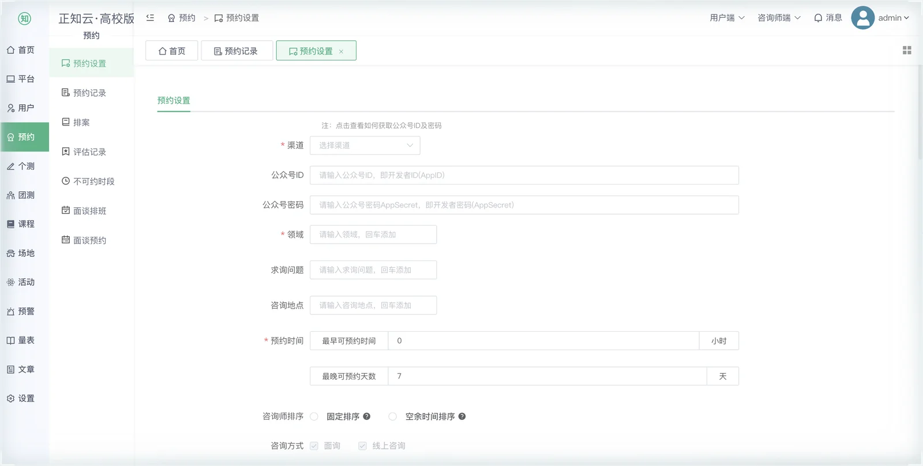Open 预约记录 in the submenu
The width and height of the screenshot is (923, 466).
click(x=91, y=93)
